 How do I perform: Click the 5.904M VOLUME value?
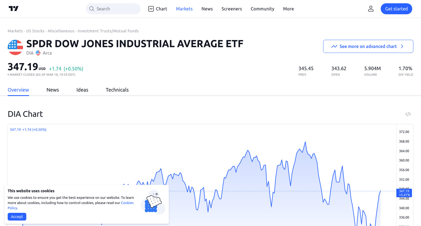[372, 69]
